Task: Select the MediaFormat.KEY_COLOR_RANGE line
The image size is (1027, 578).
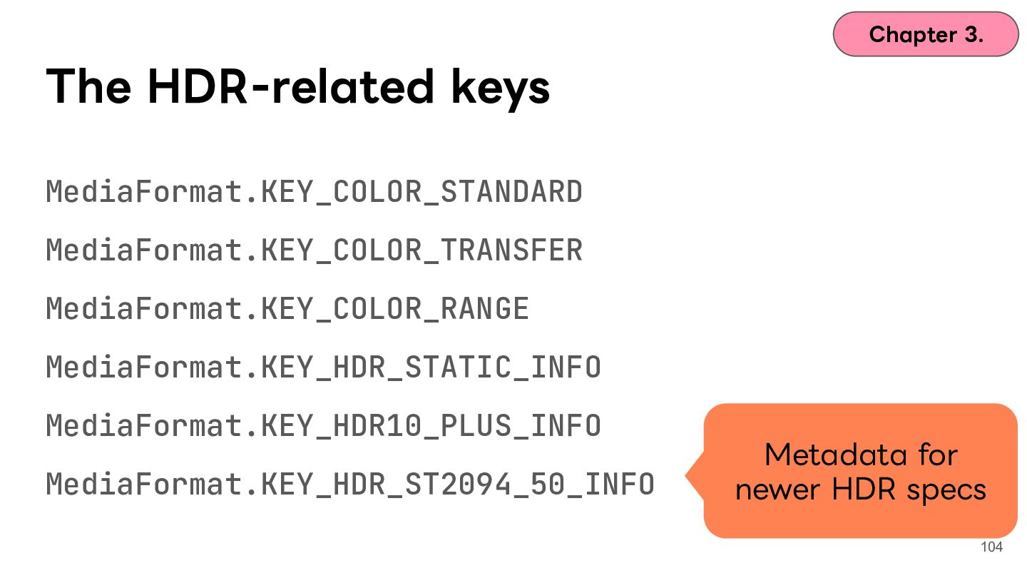Action: [287, 309]
